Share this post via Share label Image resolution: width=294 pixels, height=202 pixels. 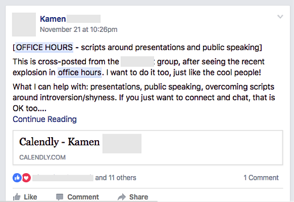(x=138, y=197)
